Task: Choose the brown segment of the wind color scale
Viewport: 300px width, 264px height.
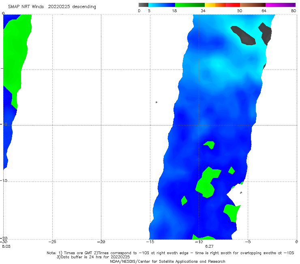Action: (x=253, y=5)
